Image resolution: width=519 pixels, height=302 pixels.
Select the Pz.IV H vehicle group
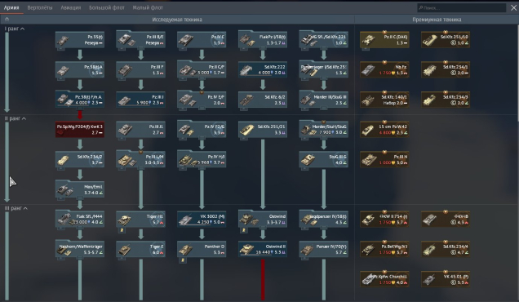(202, 160)
